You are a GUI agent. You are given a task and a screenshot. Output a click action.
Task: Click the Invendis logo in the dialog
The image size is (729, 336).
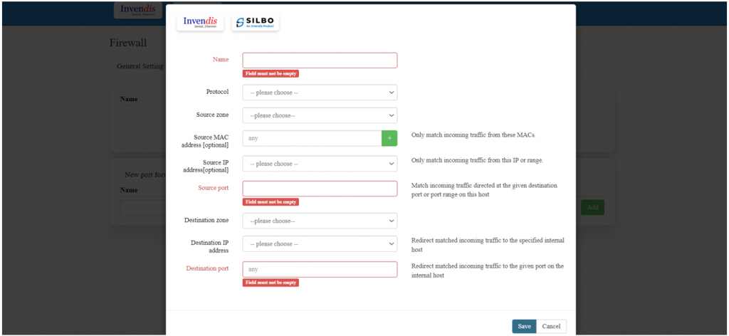[200, 23]
